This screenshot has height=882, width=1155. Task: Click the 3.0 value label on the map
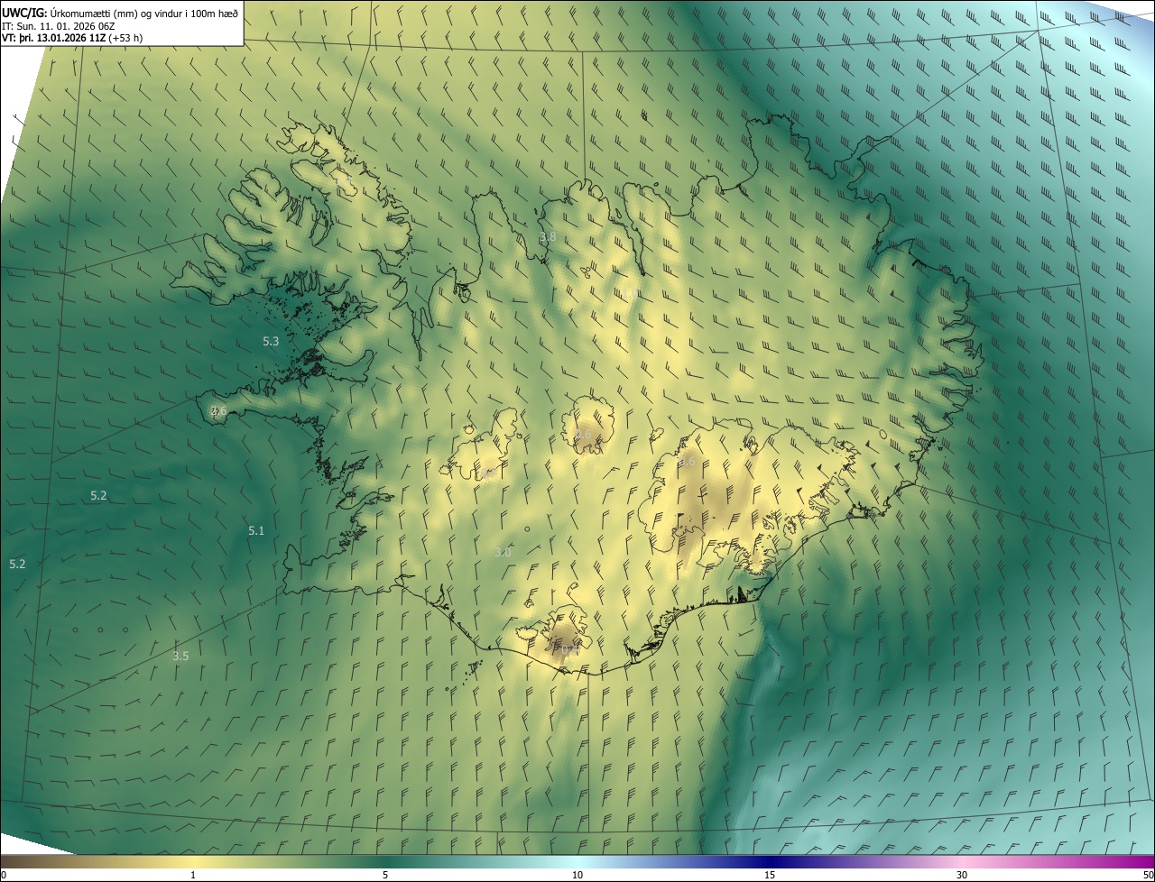504,553
